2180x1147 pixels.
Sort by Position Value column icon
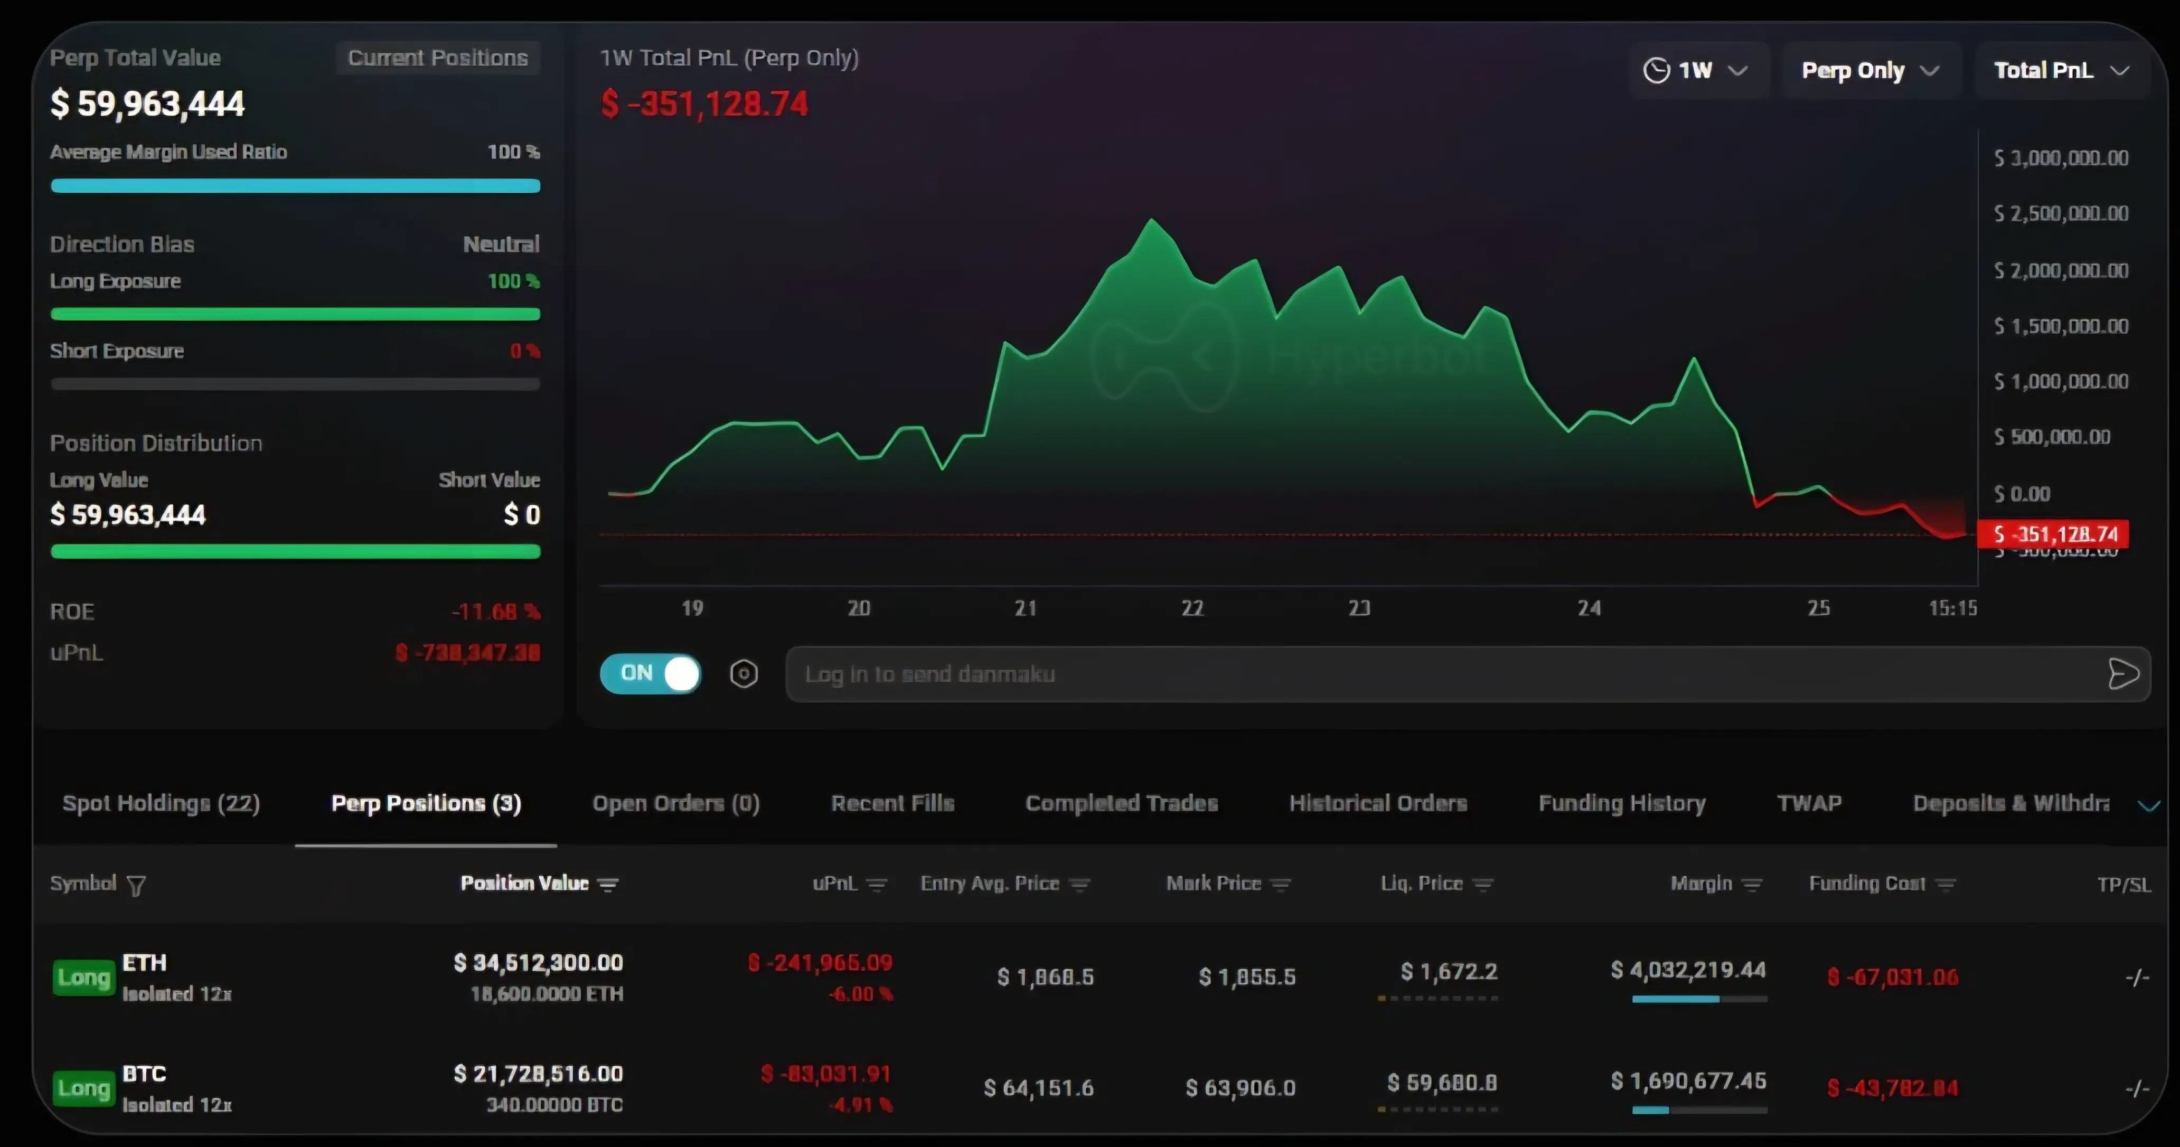click(x=608, y=885)
